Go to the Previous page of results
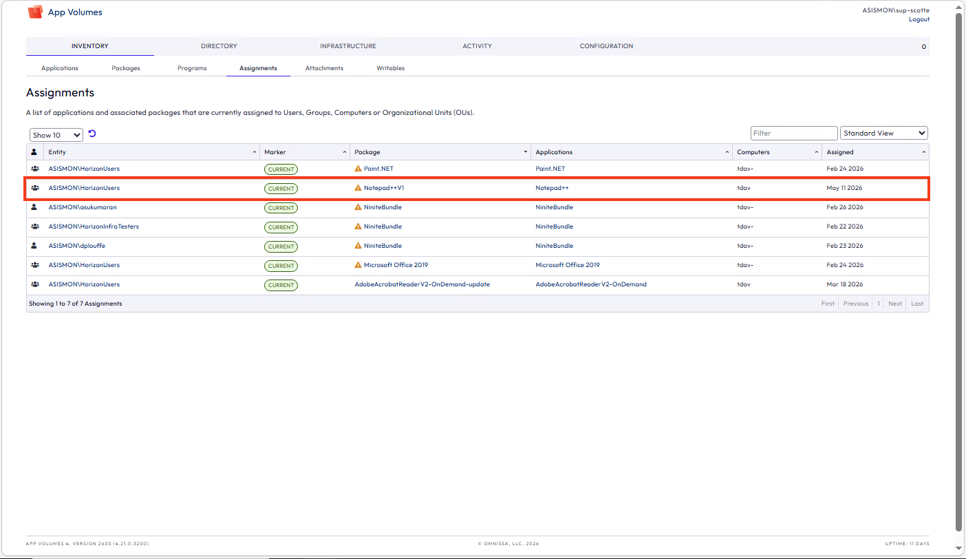Image resolution: width=966 pixels, height=559 pixels. pos(856,304)
